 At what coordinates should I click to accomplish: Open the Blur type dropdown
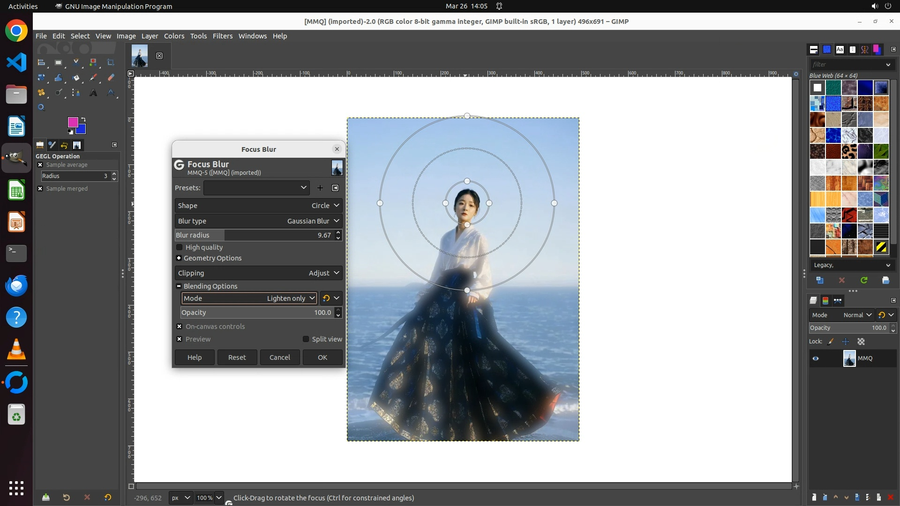258,221
